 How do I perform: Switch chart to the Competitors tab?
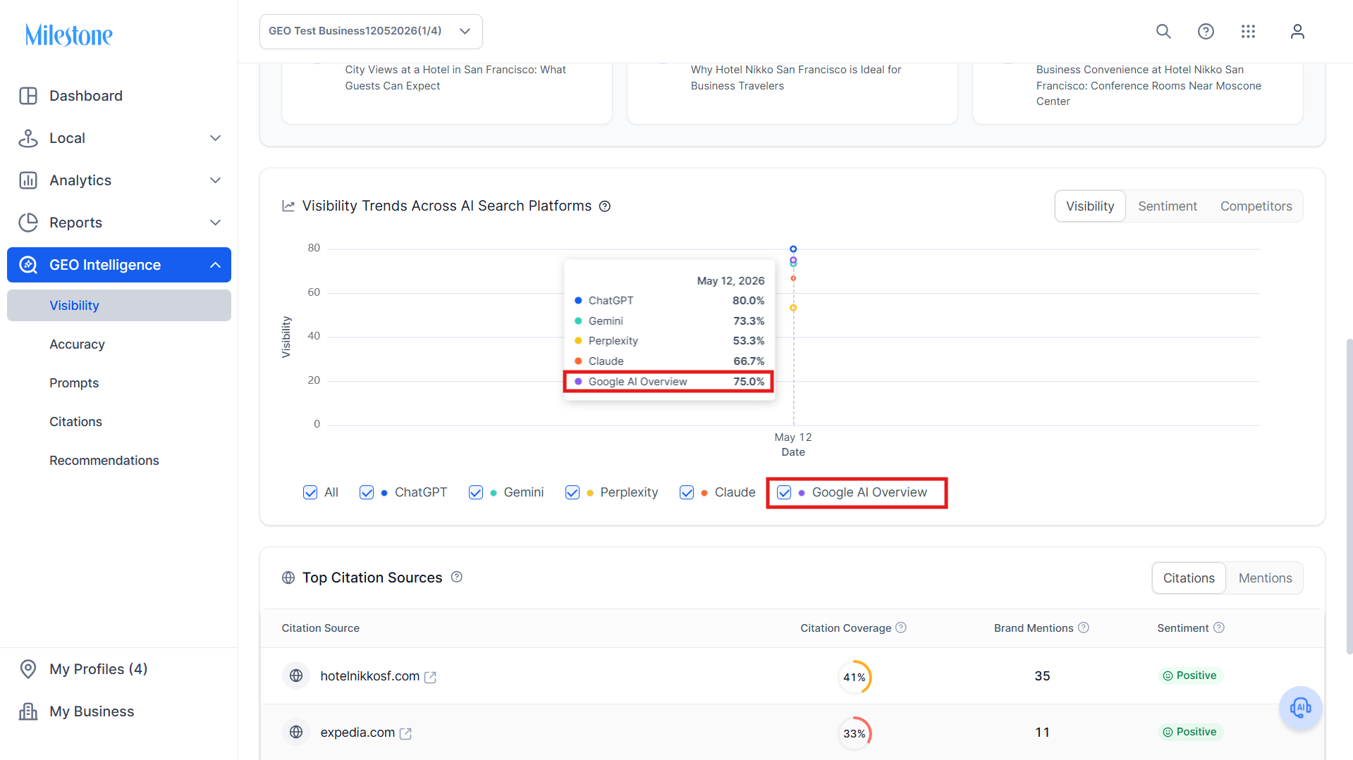click(x=1256, y=206)
